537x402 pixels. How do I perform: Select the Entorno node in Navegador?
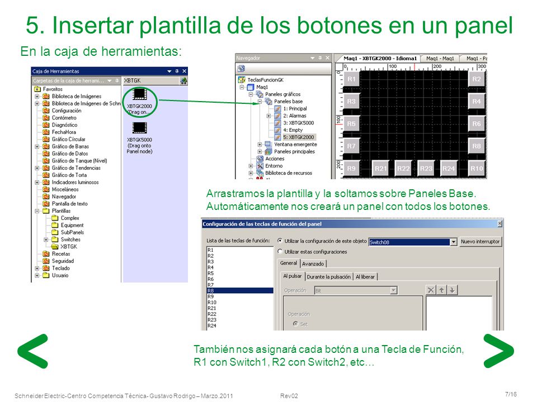270,166
